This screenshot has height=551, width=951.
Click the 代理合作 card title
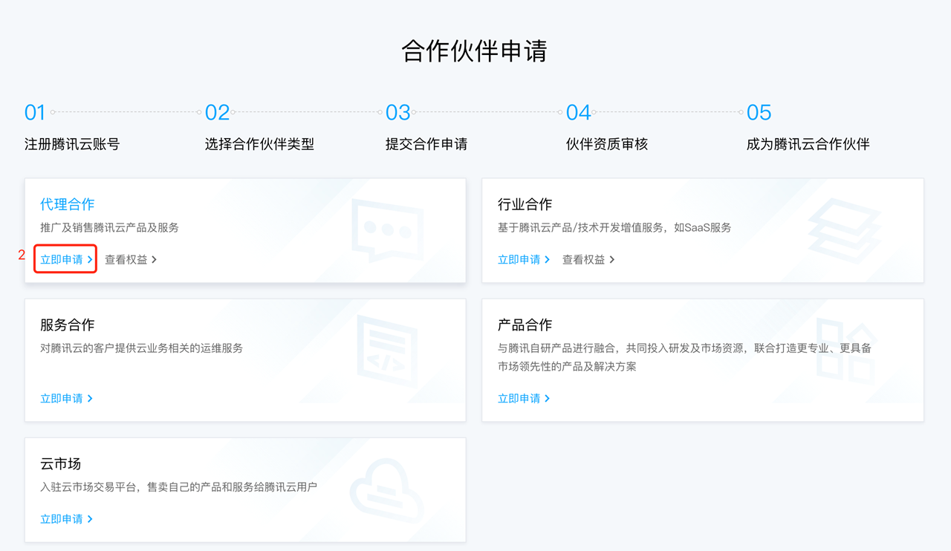click(68, 204)
